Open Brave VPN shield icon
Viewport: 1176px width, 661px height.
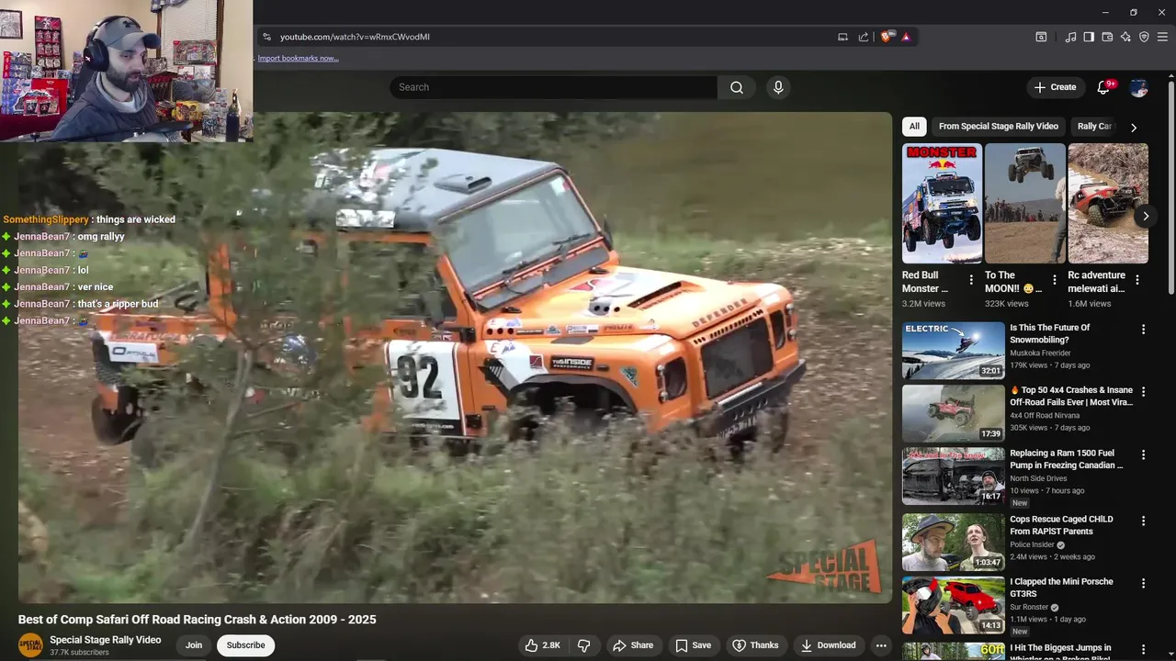[x=1144, y=37]
